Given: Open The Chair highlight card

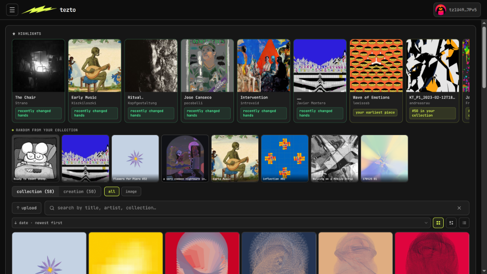Looking at the screenshot, I should tap(39, 81).
